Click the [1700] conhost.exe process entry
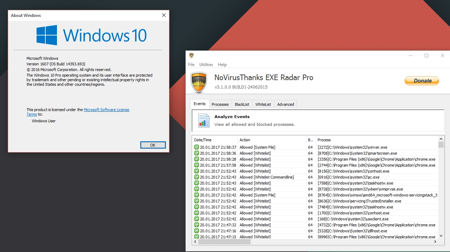Image resolution: width=450 pixels, height=252 pixels. [x=353, y=213]
